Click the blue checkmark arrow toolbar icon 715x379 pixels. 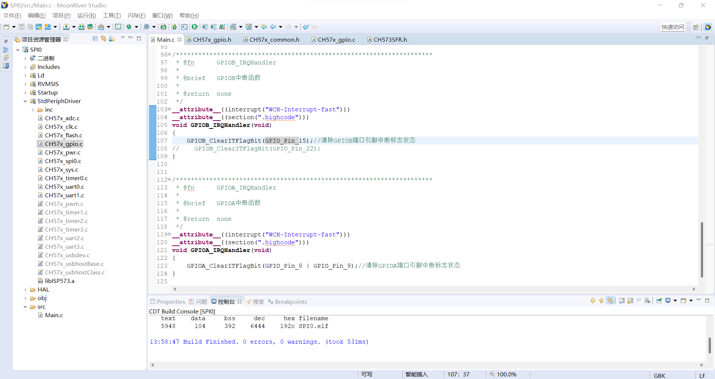306,27
